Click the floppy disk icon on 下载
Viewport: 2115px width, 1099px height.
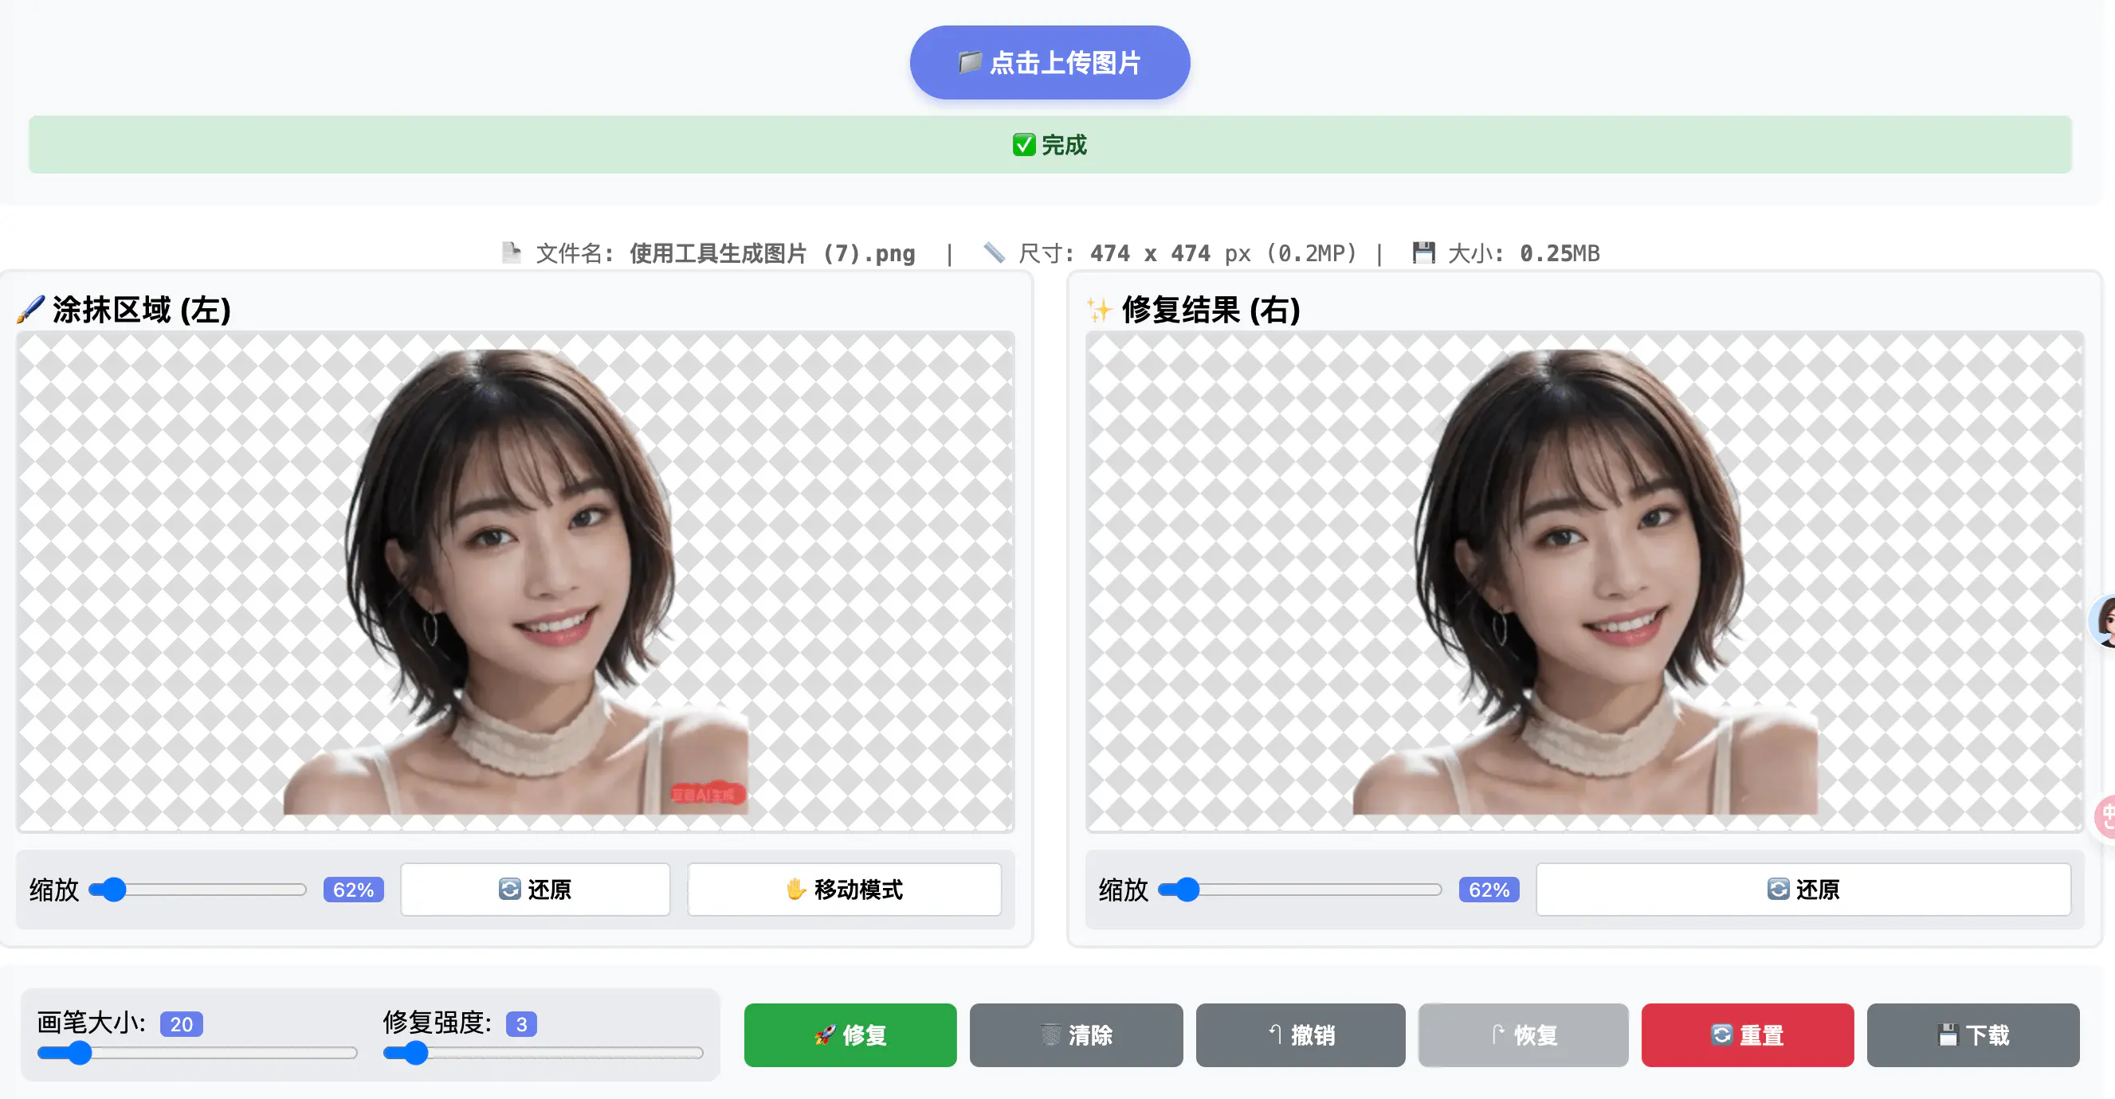[1948, 1035]
